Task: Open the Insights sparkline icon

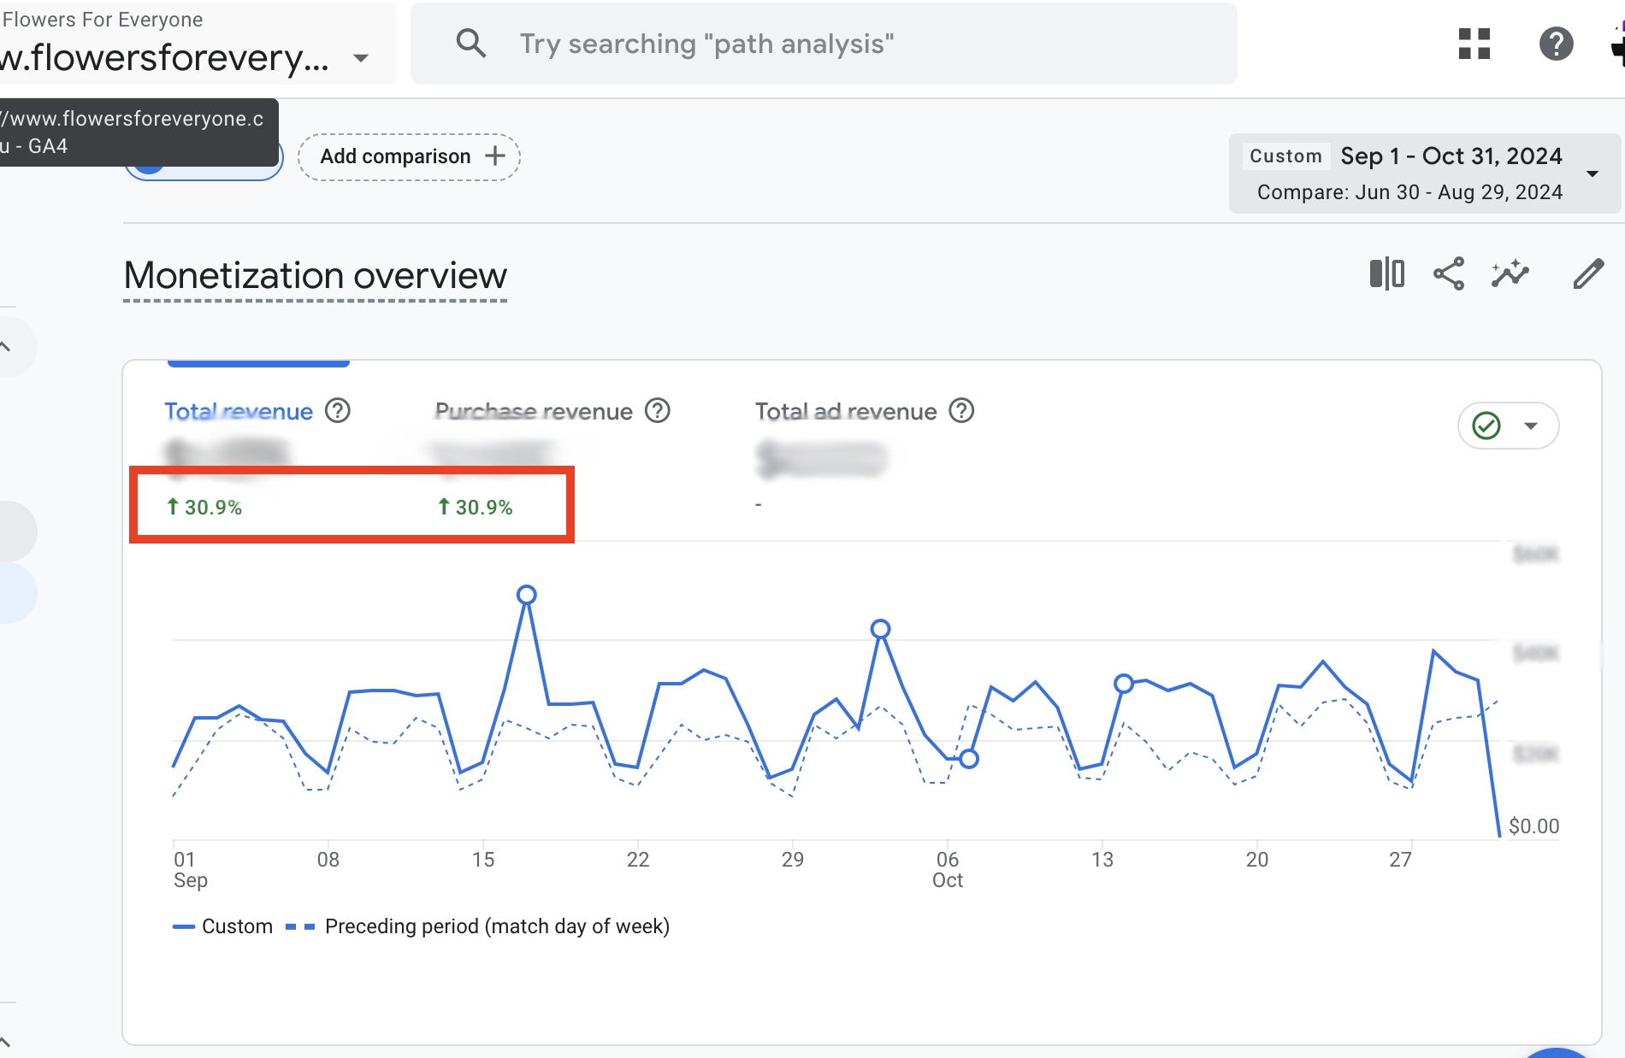Action: [x=1510, y=274]
